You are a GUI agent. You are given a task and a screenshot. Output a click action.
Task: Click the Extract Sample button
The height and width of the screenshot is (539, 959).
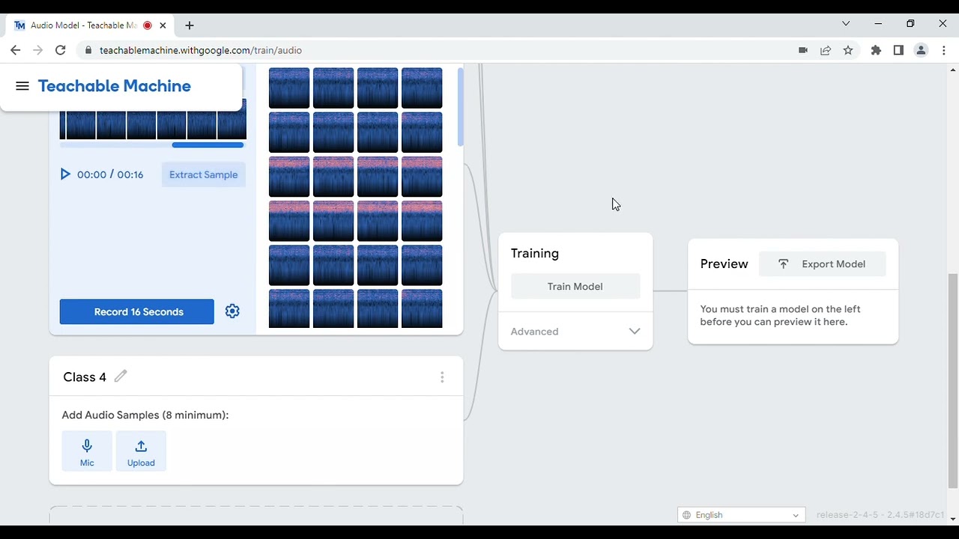pyautogui.click(x=204, y=174)
